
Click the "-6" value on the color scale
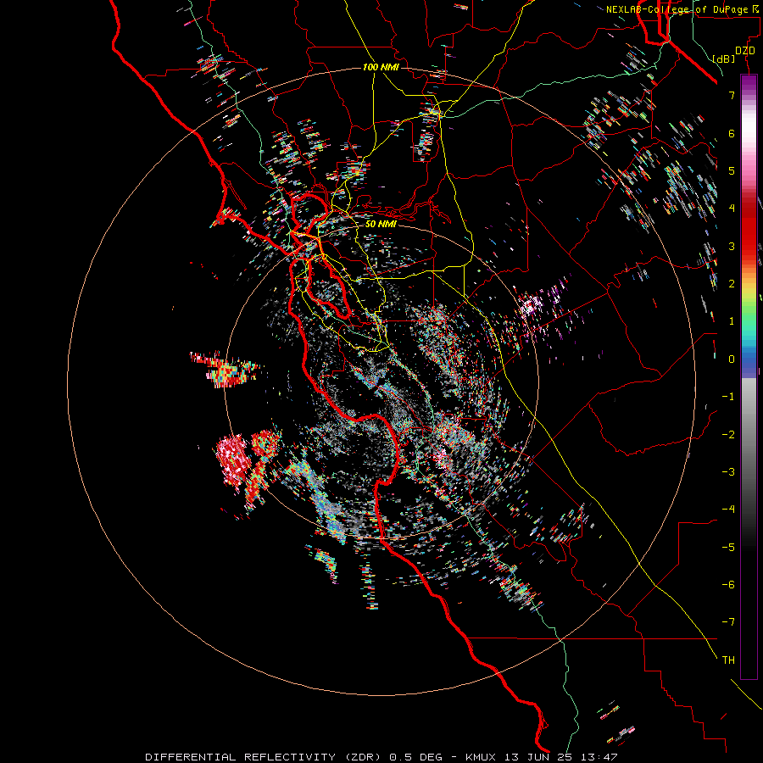tap(728, 585)
